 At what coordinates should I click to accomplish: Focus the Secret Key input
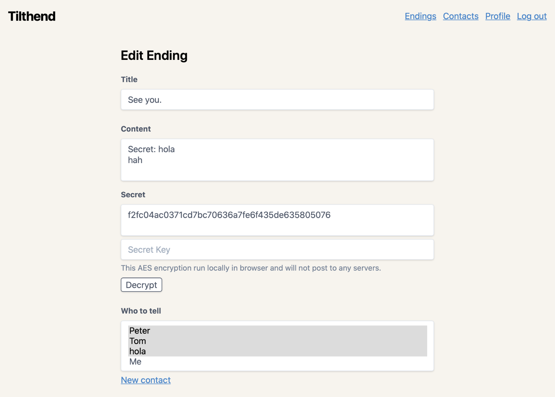pos(277,249)
